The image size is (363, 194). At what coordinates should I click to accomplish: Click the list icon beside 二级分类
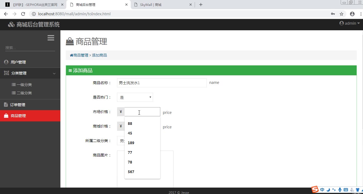(x=14, y=93)
